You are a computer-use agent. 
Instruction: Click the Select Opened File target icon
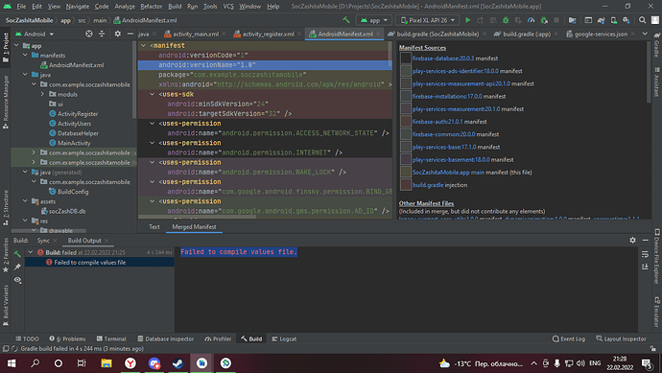[88, 34]
